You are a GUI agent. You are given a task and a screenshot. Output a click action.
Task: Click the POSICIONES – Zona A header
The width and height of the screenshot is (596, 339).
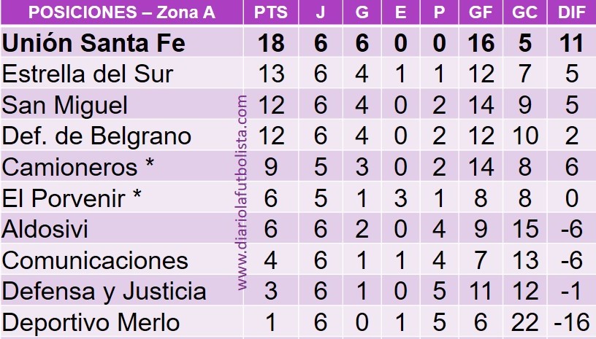[122, 12]
